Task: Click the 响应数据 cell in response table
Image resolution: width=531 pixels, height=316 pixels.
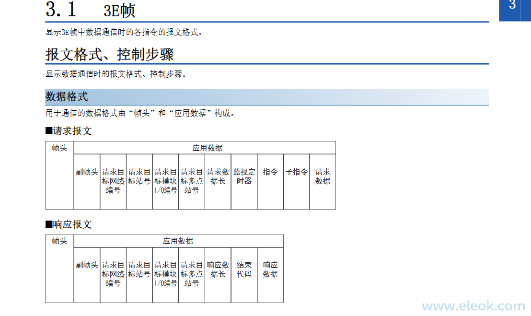Action: [x=270, y=269]
